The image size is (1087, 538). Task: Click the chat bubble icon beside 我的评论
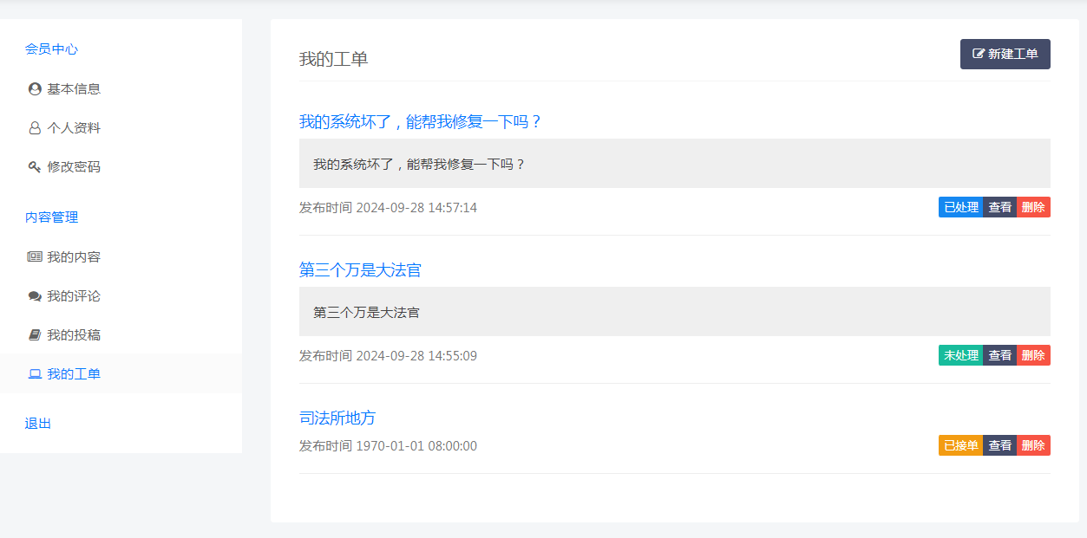coord(35,296)
